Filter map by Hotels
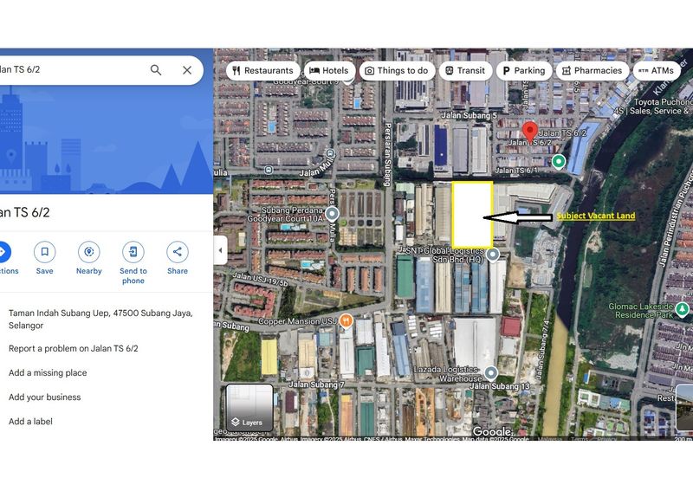Screen dimensions: 693x478 tap(328, 70)
